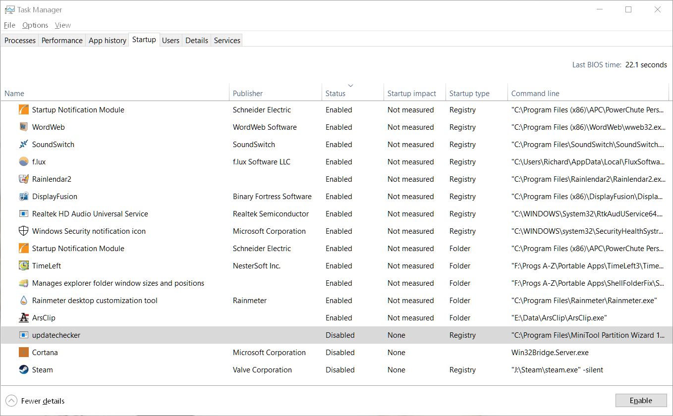The height and width of the screenshot is (416, 673).
Task: Click the DisplayFusion app icon
Action: (x=24, y=197)
